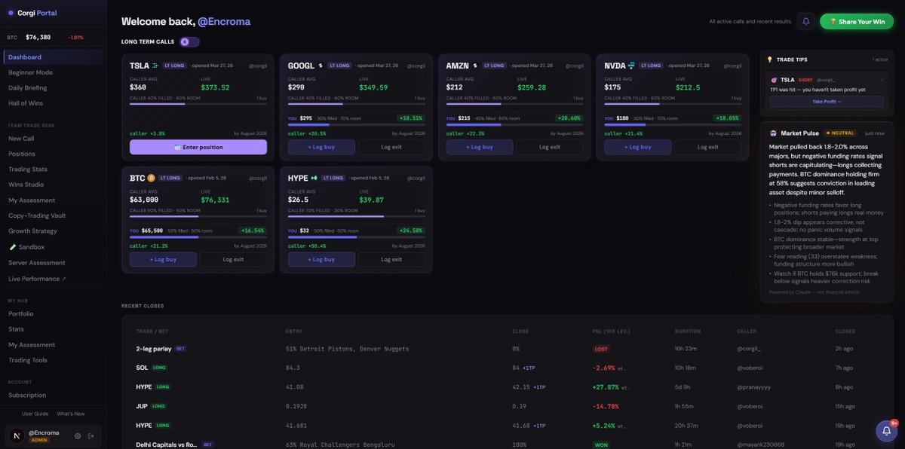Log exit on HYPE card
905x449 pixels.
click(x=391, y=259)
